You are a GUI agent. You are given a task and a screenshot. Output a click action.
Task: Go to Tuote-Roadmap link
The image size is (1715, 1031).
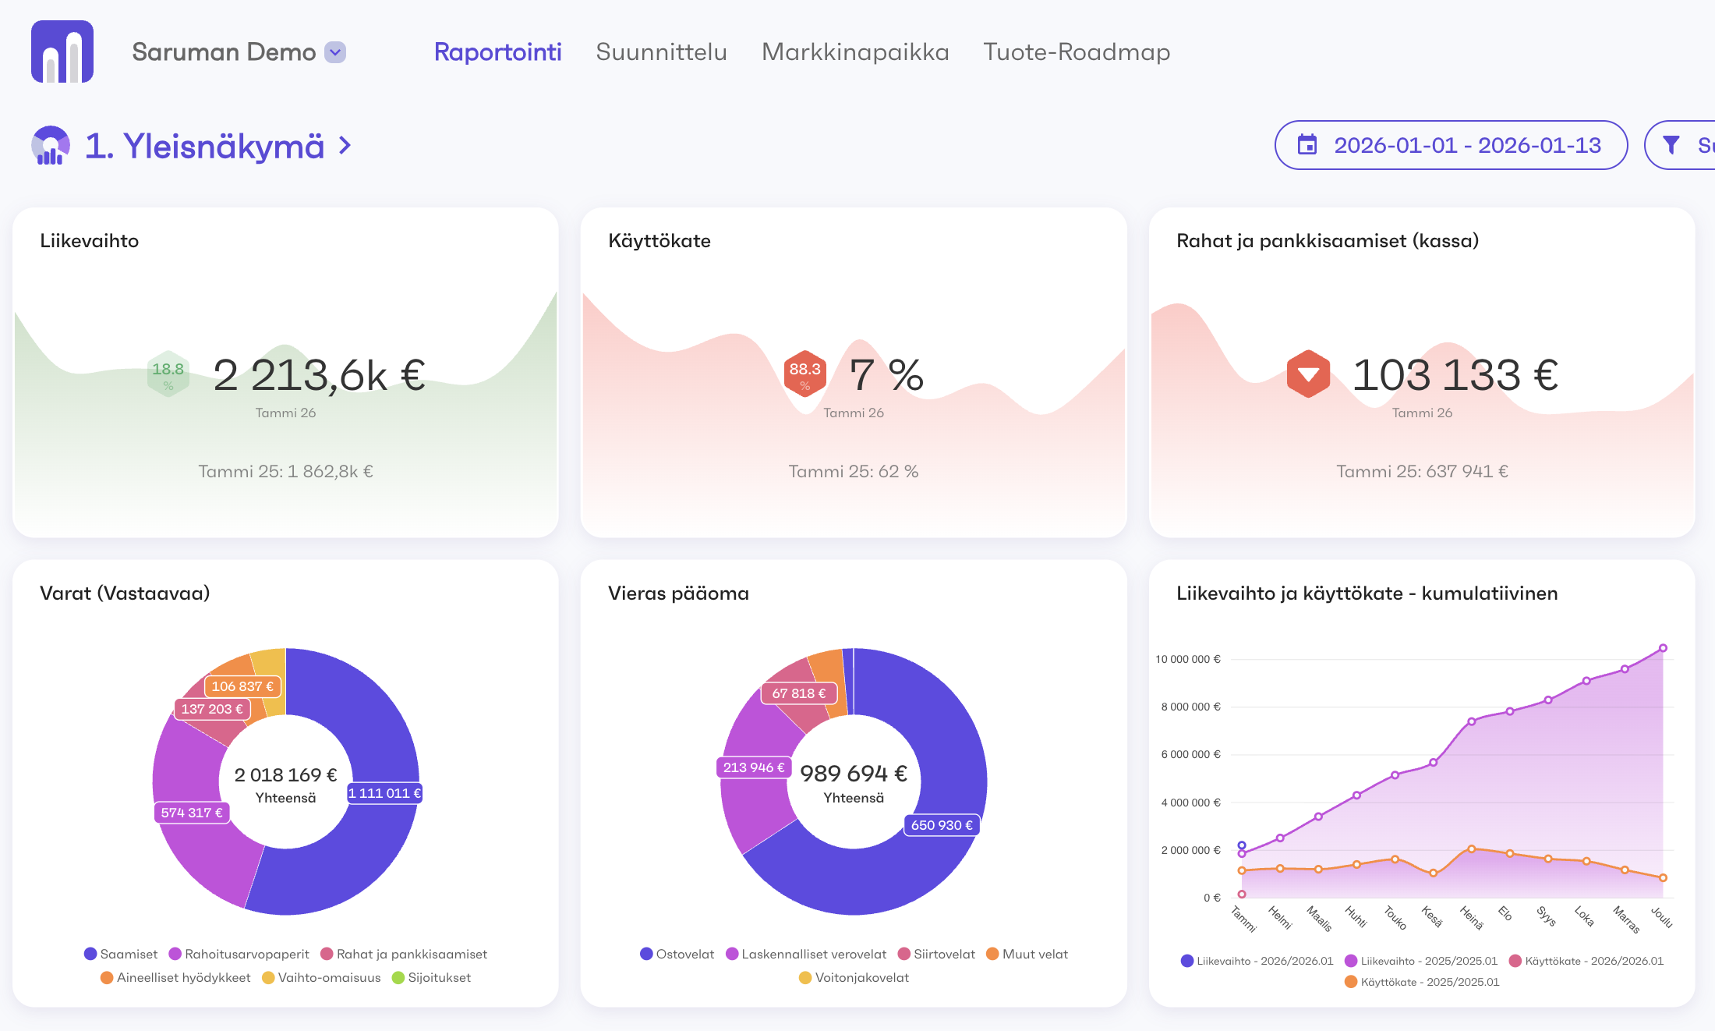[1077, 52]
